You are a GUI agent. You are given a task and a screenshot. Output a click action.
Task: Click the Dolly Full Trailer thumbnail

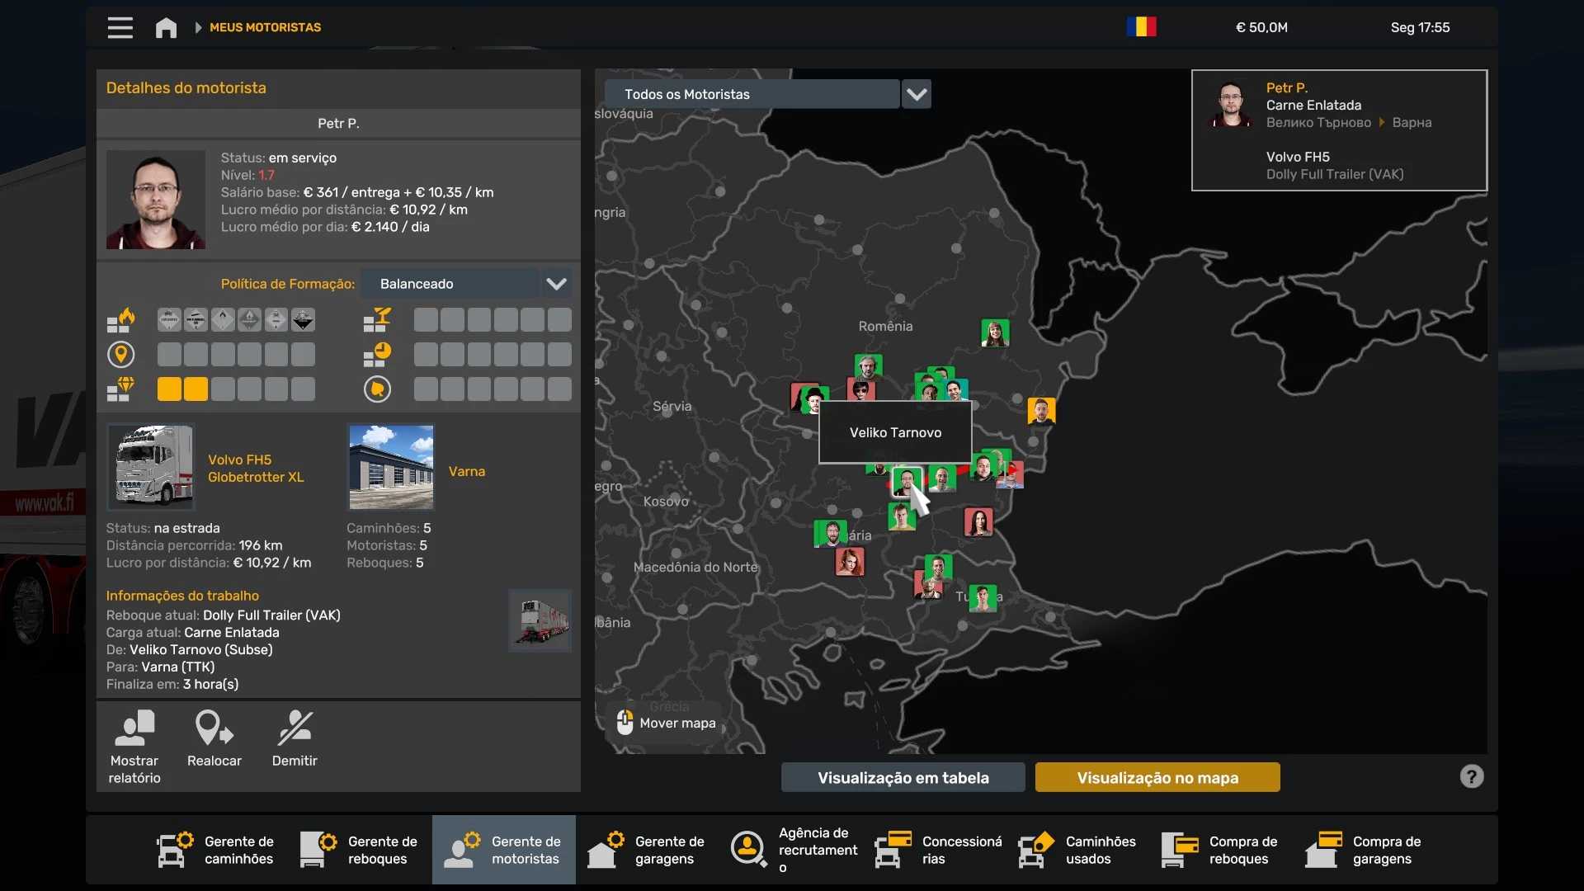click(x=540, y=621)
